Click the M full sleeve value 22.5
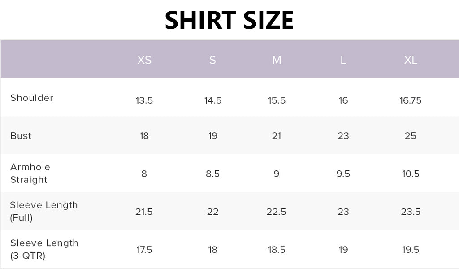This screenshot has height=269, width=459. 277,212
